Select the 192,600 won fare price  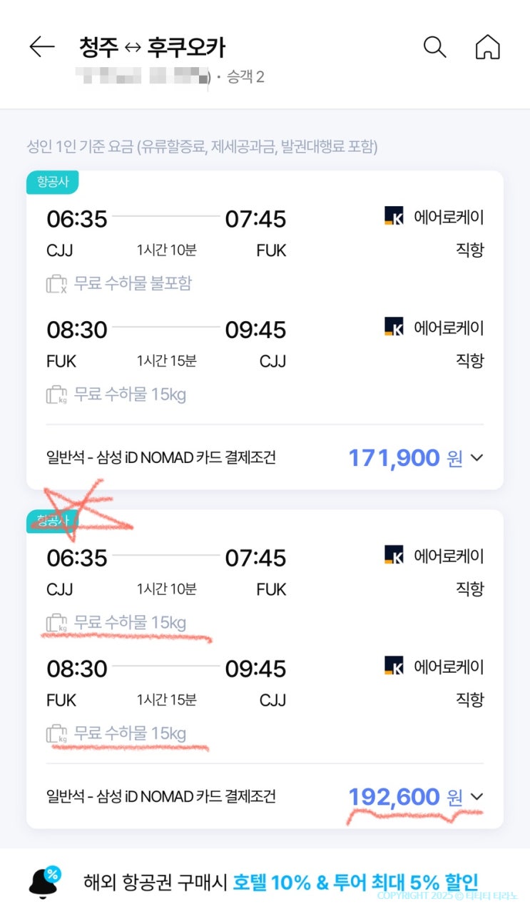click(394, 797)
